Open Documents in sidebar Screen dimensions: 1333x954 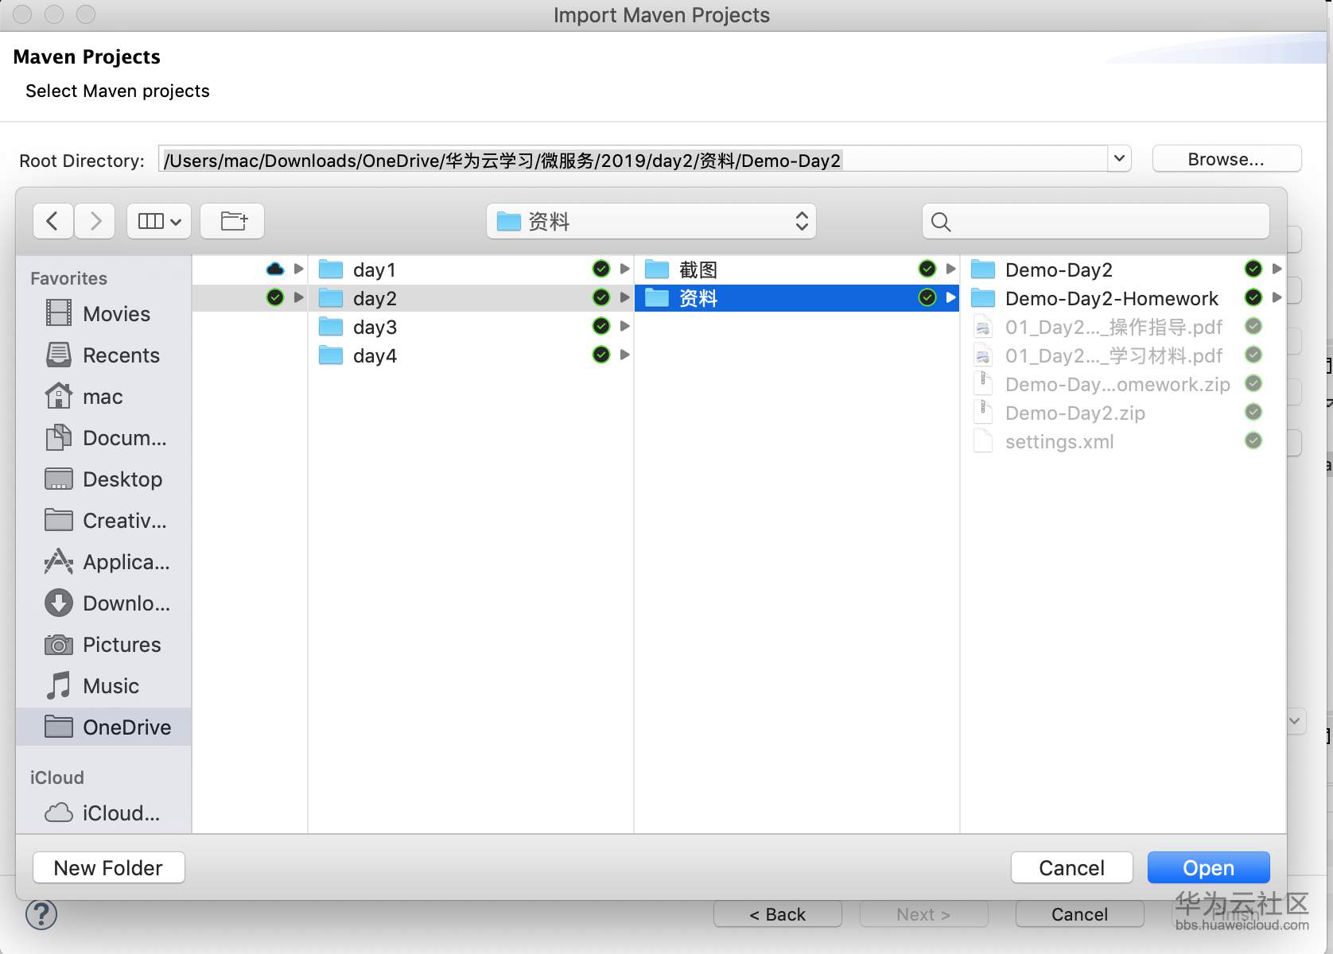[103, 437]
